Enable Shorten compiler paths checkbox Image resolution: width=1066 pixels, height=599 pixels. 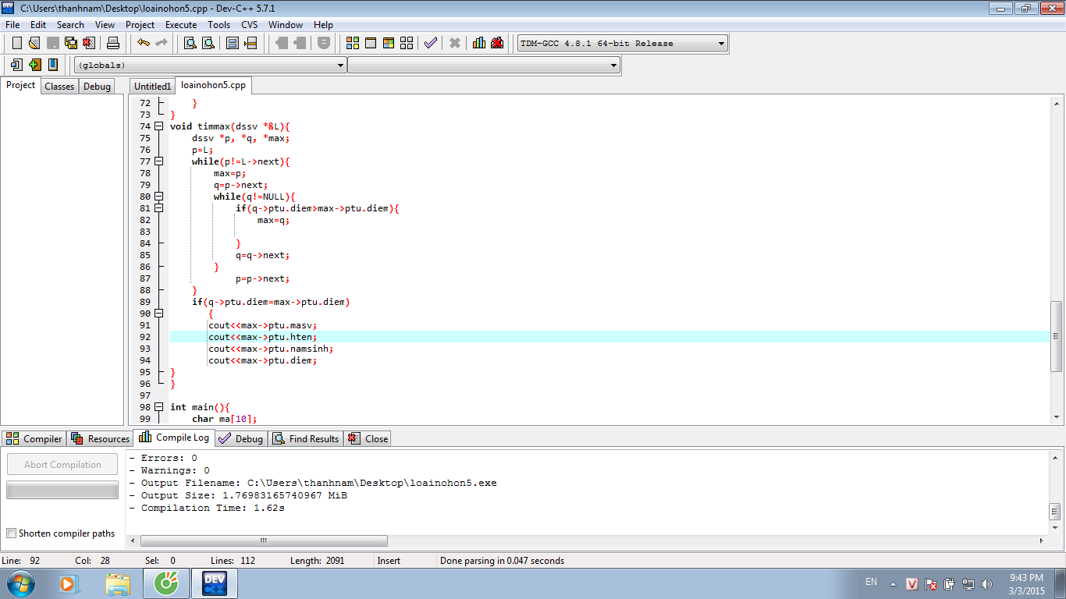click(12, 533)
